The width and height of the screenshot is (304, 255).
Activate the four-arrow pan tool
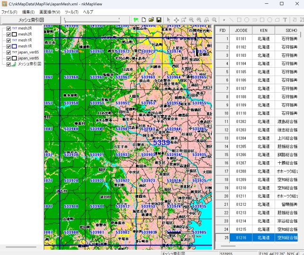(176, 20)
